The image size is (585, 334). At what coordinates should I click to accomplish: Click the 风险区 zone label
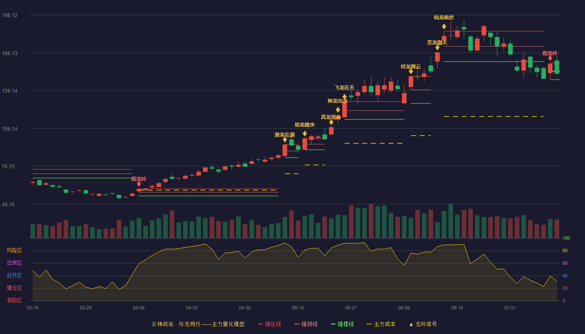pyautogui.click(x=15, y=250)
